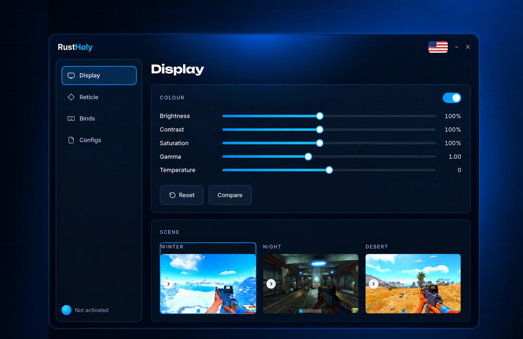Click the "SCENE" section heading
Image resolution: width=523 pixels, height=339 pixels.
[x=170, y=232]
